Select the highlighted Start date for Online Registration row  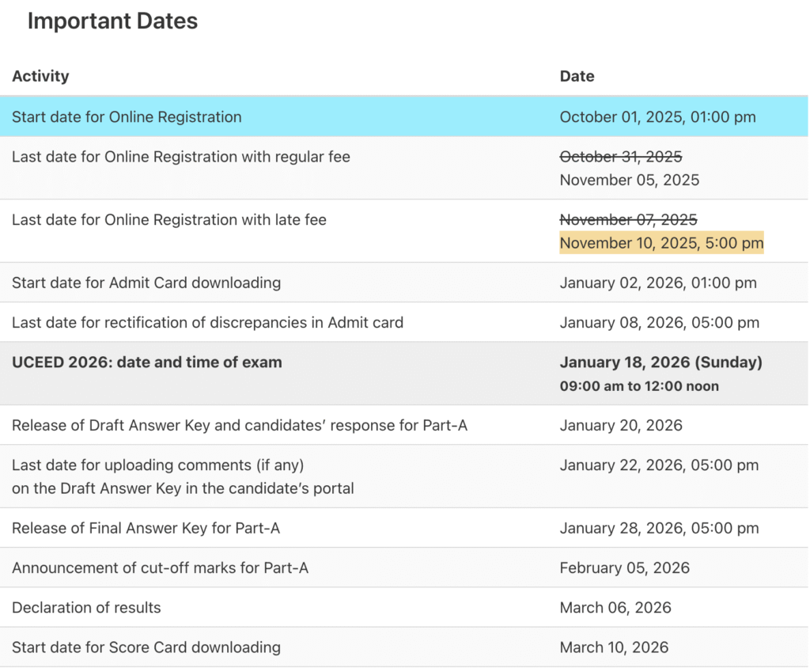tap(127, 117)
